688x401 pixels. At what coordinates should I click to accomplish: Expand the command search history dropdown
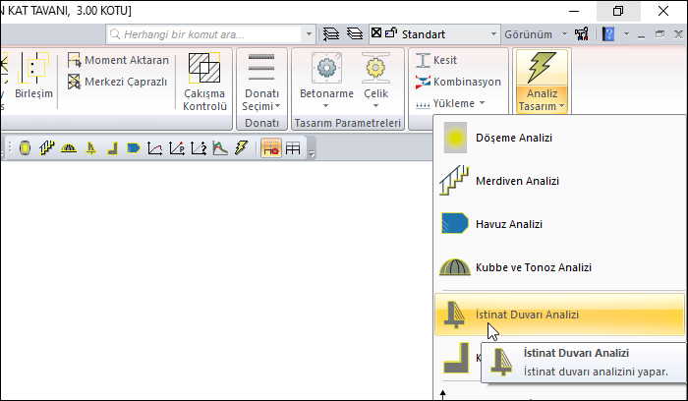tap(309, 34)
